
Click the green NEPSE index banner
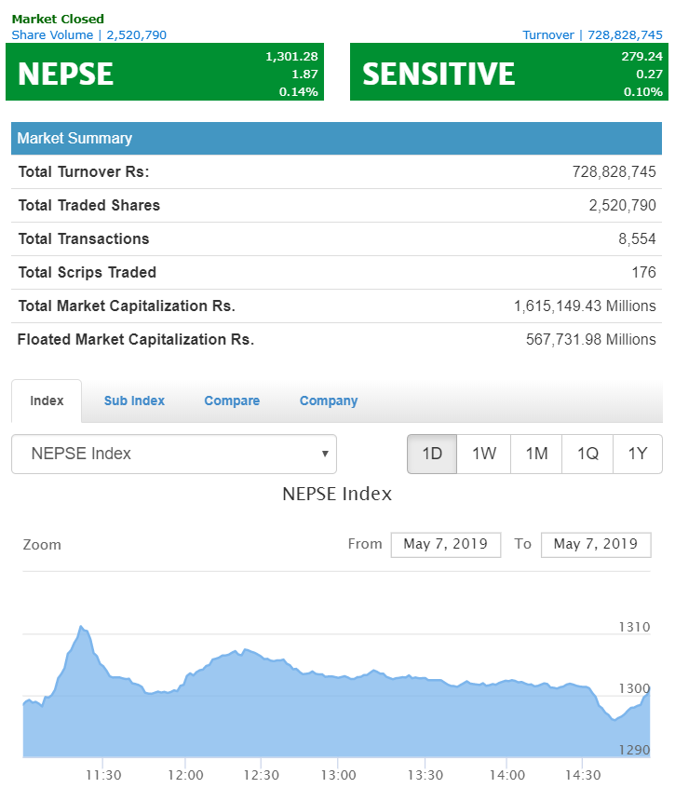165,72
